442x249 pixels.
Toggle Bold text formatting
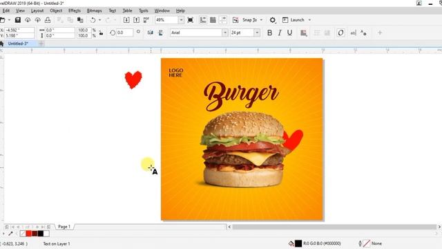(x=269, y=33)
